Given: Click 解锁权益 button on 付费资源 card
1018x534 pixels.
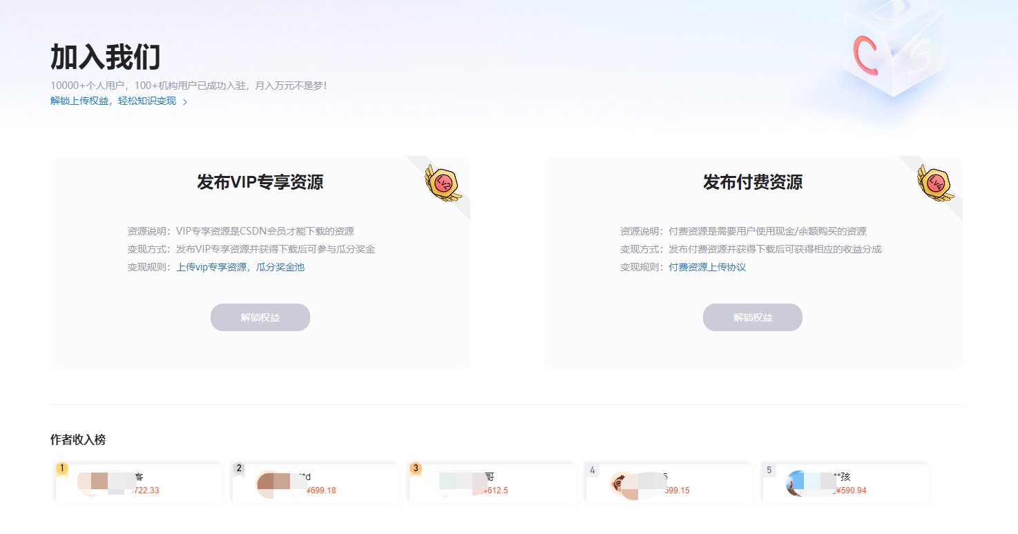Looking at the screenshot, I should [x=752, y=317].
